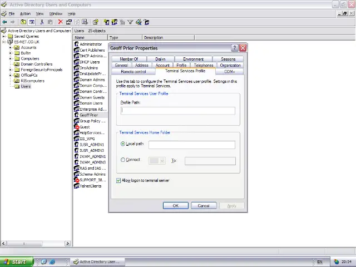Open the Window menu
356x267 pixels.
56,13
